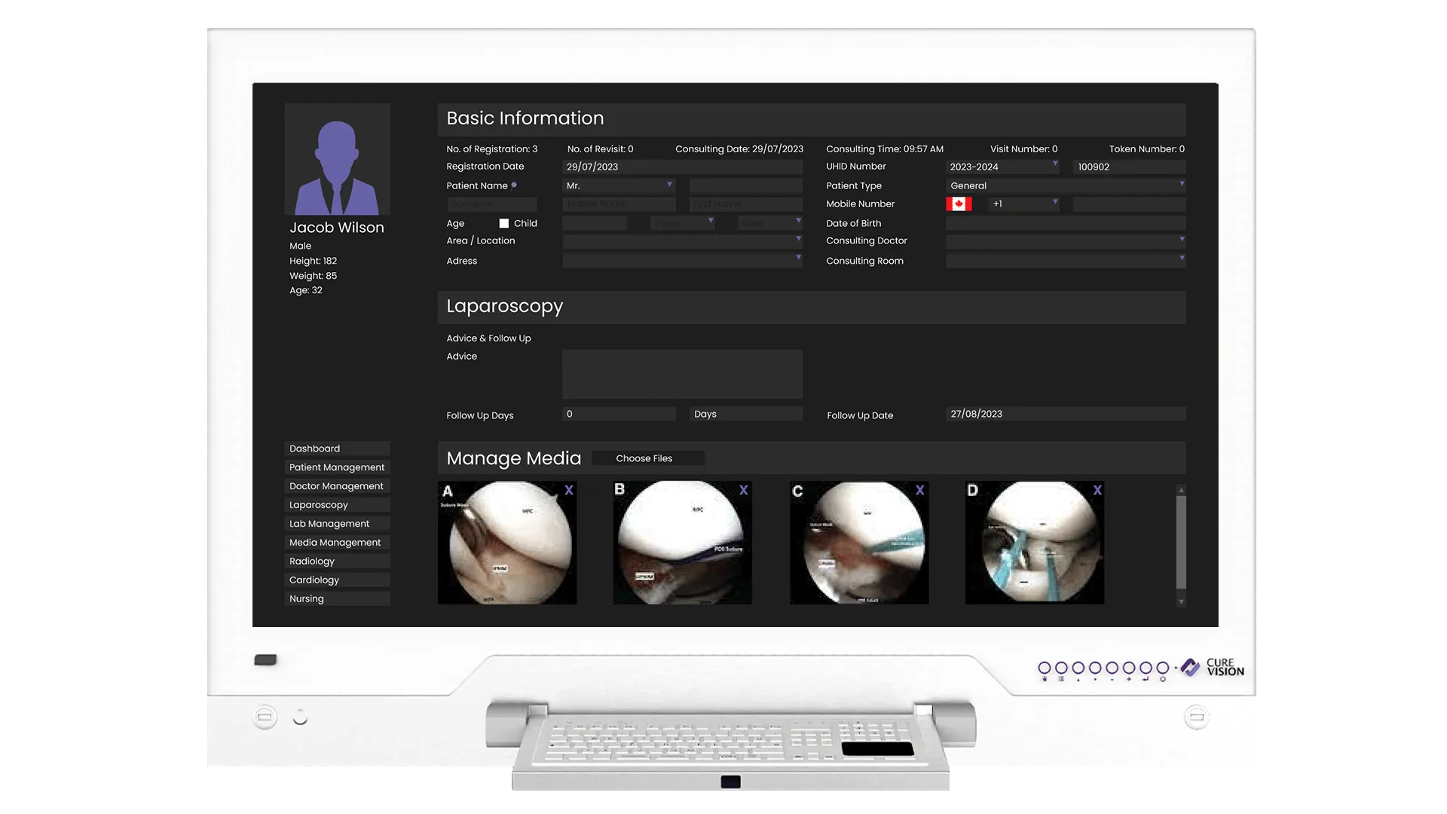Open media thumbnail D
The image size is (1447, 814).
1035,543
